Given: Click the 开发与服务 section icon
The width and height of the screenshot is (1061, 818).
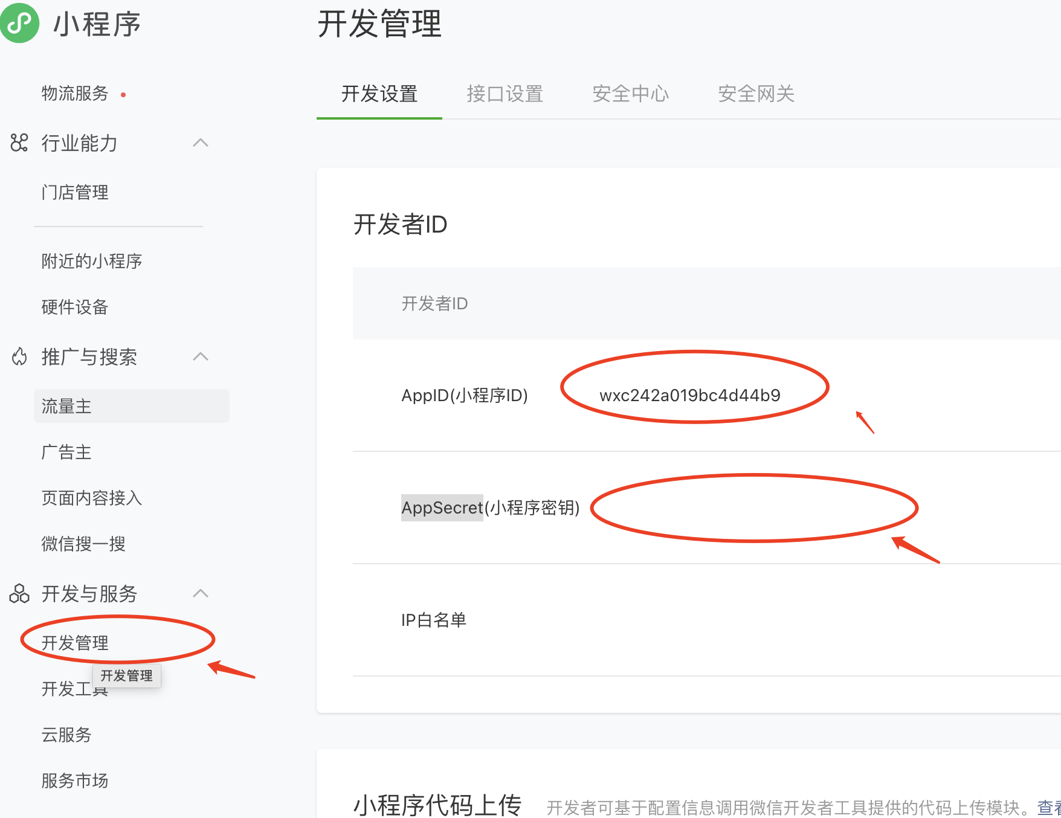Looking at the screenshot, I should click(19, 593).
